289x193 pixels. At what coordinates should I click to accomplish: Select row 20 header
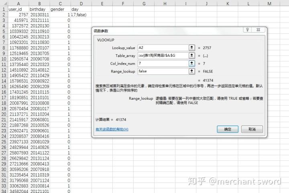click(x=4, y=114)
